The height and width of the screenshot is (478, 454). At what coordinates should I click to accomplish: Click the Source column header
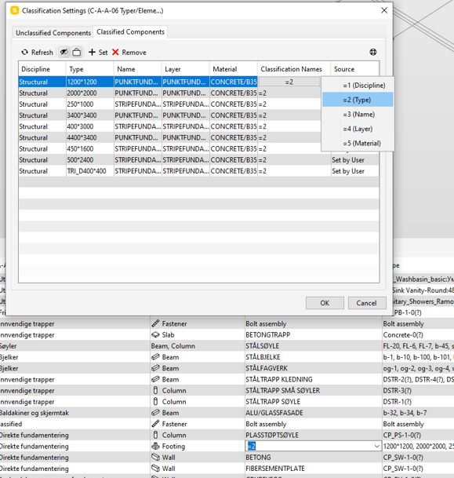(354, 69)
